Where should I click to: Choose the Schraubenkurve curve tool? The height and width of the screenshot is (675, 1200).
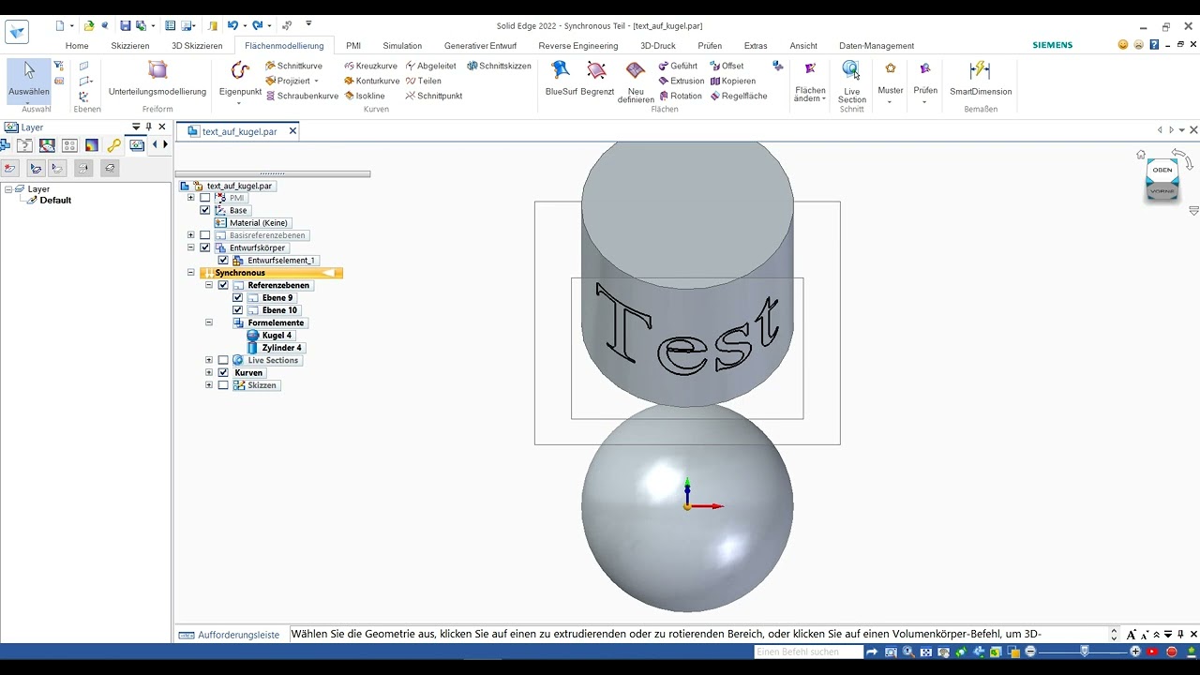pos(302,96)
